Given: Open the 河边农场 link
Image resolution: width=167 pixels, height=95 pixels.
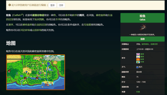Looking at the screenshot, I should (25, 30).
